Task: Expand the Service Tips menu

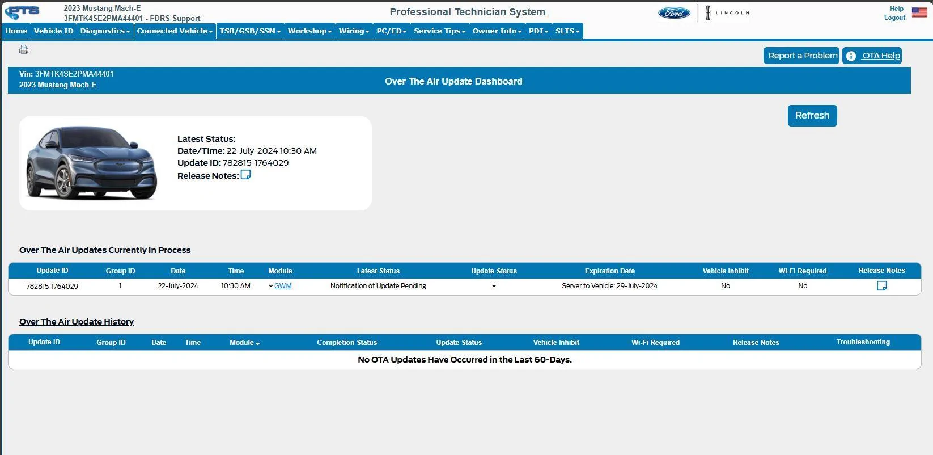Action: click(439, 31)
